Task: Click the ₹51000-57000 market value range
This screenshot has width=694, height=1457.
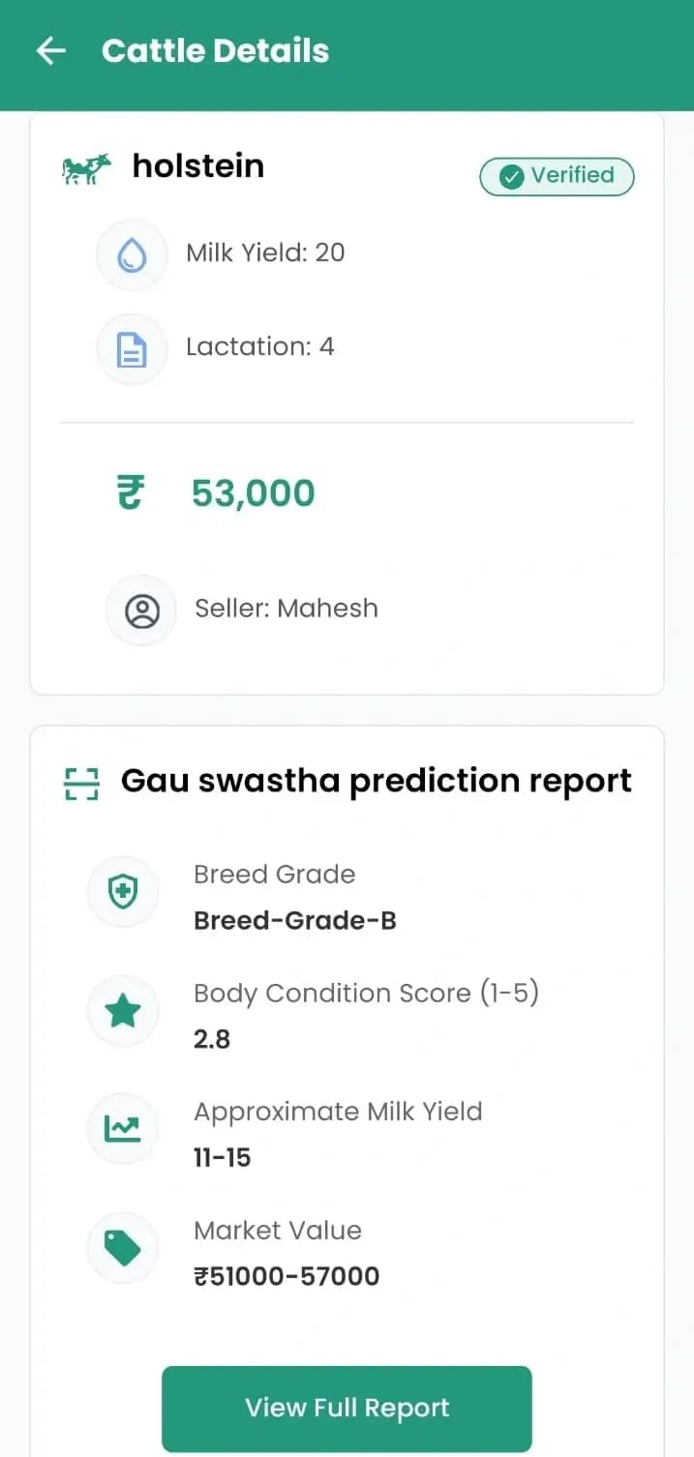Action: click(286, 1275)
